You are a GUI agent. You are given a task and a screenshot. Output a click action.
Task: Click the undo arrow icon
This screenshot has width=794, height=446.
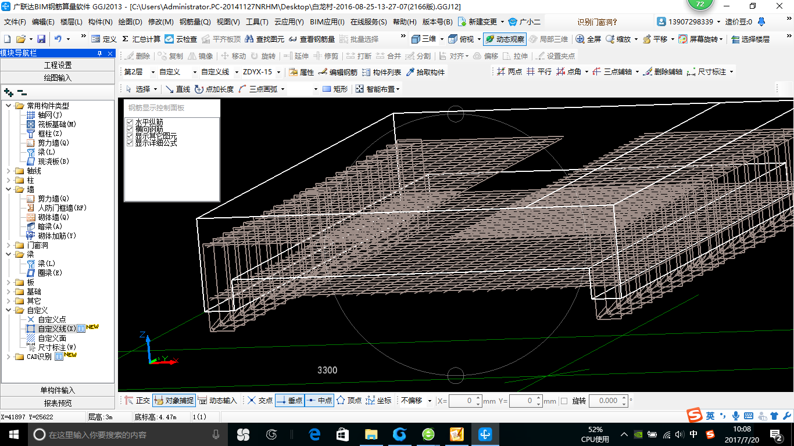pyautogui.click(x=58, y=39)
